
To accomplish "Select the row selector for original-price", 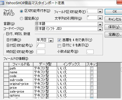I will point(6,84).
